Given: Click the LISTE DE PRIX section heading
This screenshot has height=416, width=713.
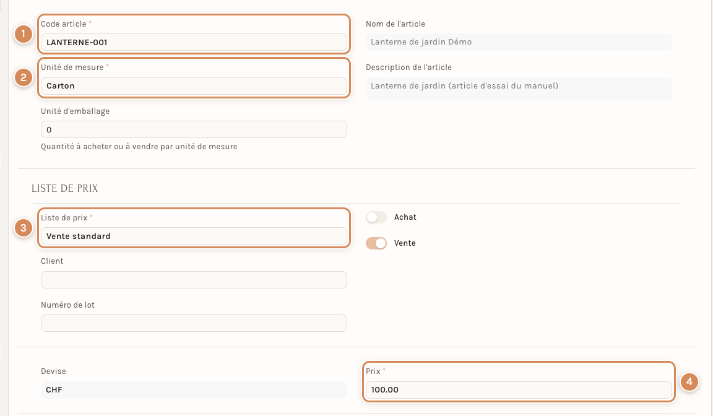Looking at the screenshot, I should pos(64,189).
